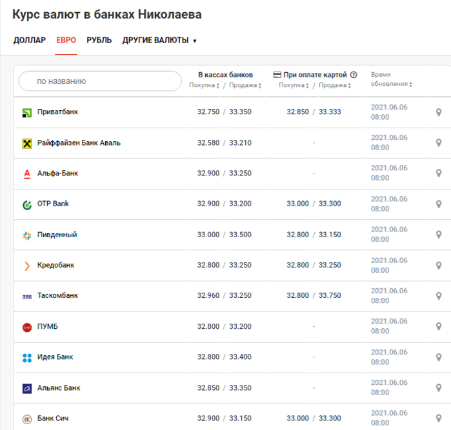Open the Банк Сич link
Image resolution: width=451 pixels, height=430 pixels.
(x=53, y=418)
